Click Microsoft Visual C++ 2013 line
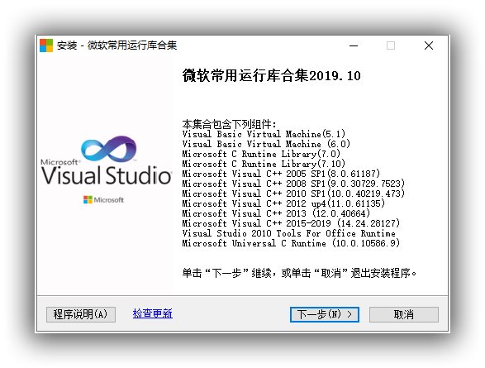The image size is (485, 368). point(276,213)
